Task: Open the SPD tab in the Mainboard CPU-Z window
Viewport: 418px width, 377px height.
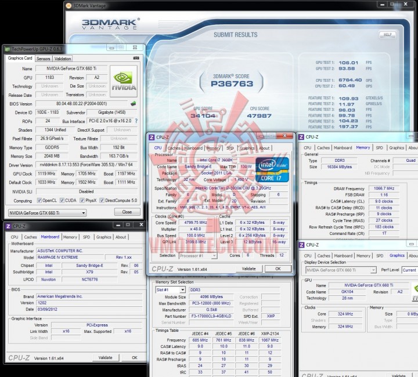Action: click(x=87, y=237)
